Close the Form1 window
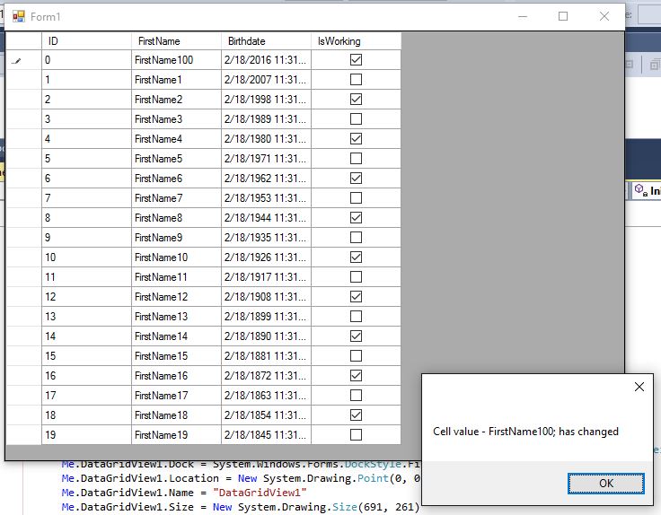Viewport: 661px width, 515px height. (604, 16)
